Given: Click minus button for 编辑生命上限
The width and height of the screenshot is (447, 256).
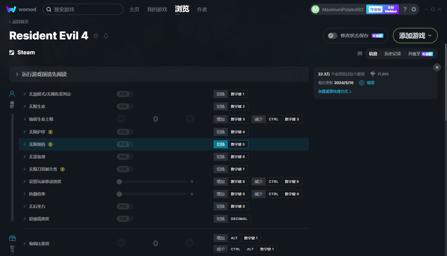Looking at the screenshot, I should click(121, 119).
